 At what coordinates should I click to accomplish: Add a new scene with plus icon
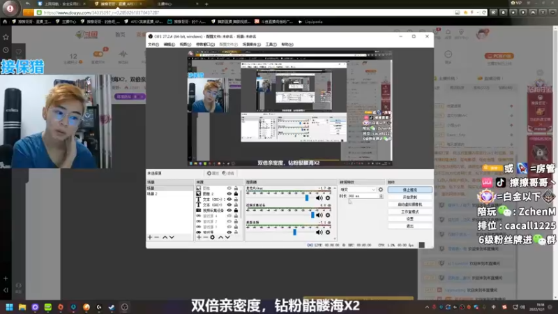[x=150, y=237]
